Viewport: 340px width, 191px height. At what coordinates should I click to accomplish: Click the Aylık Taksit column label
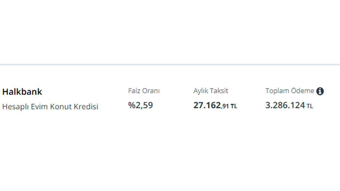[x=211, y=91]
